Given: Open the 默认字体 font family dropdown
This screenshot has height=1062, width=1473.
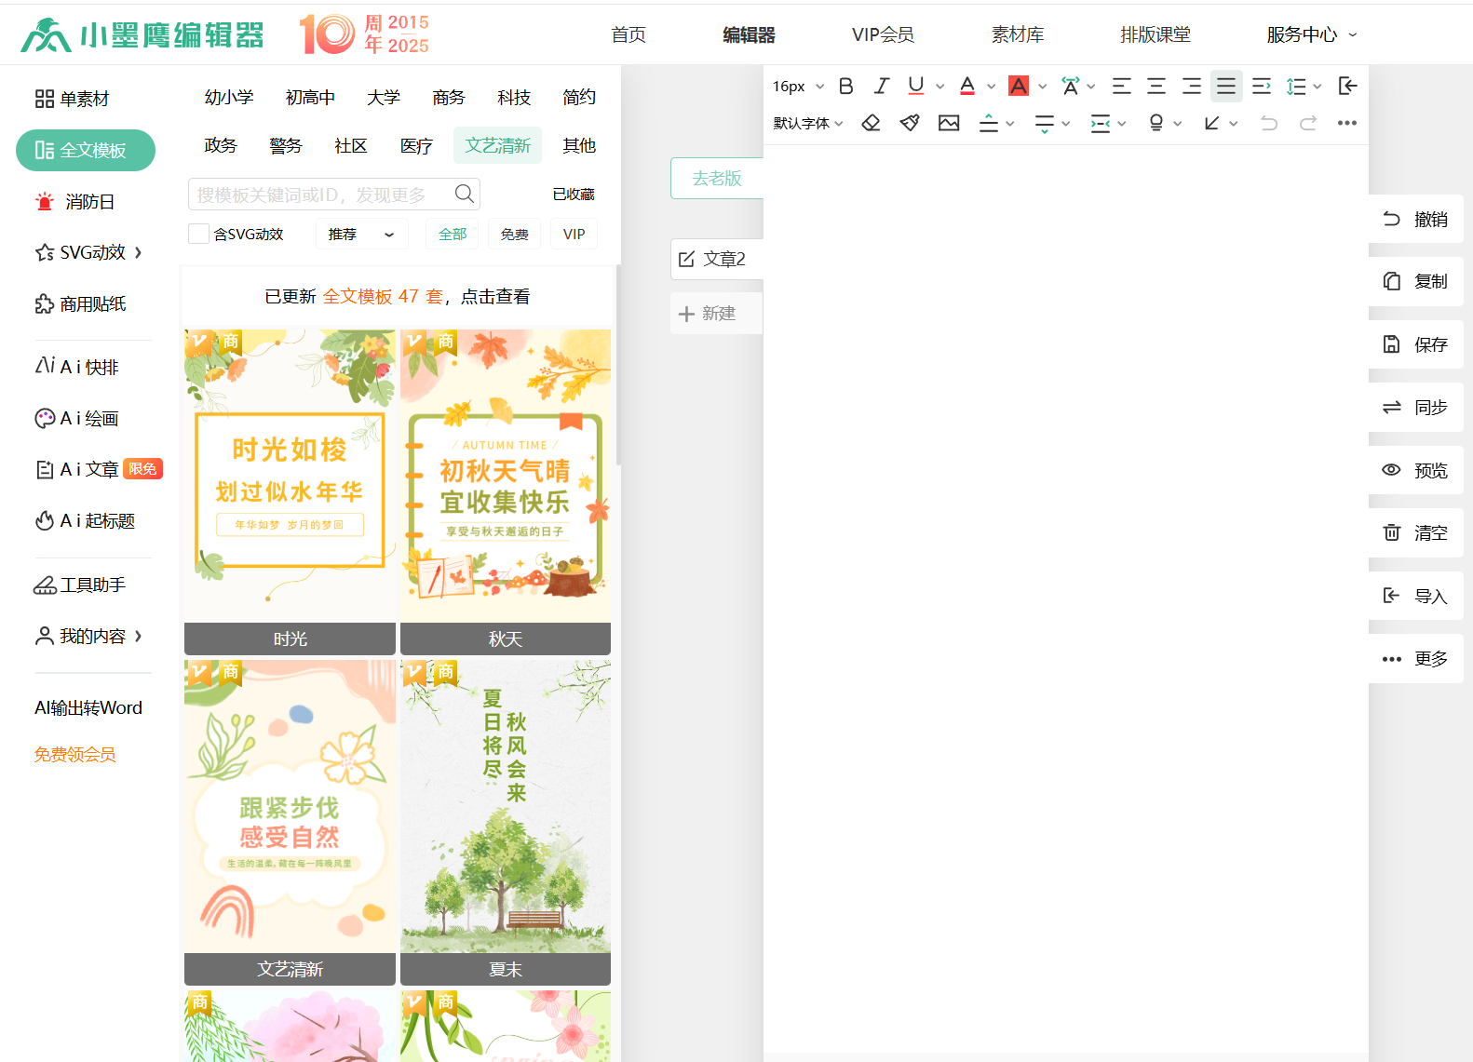Looking at the screenshot, I should click(x=807, y=123).
